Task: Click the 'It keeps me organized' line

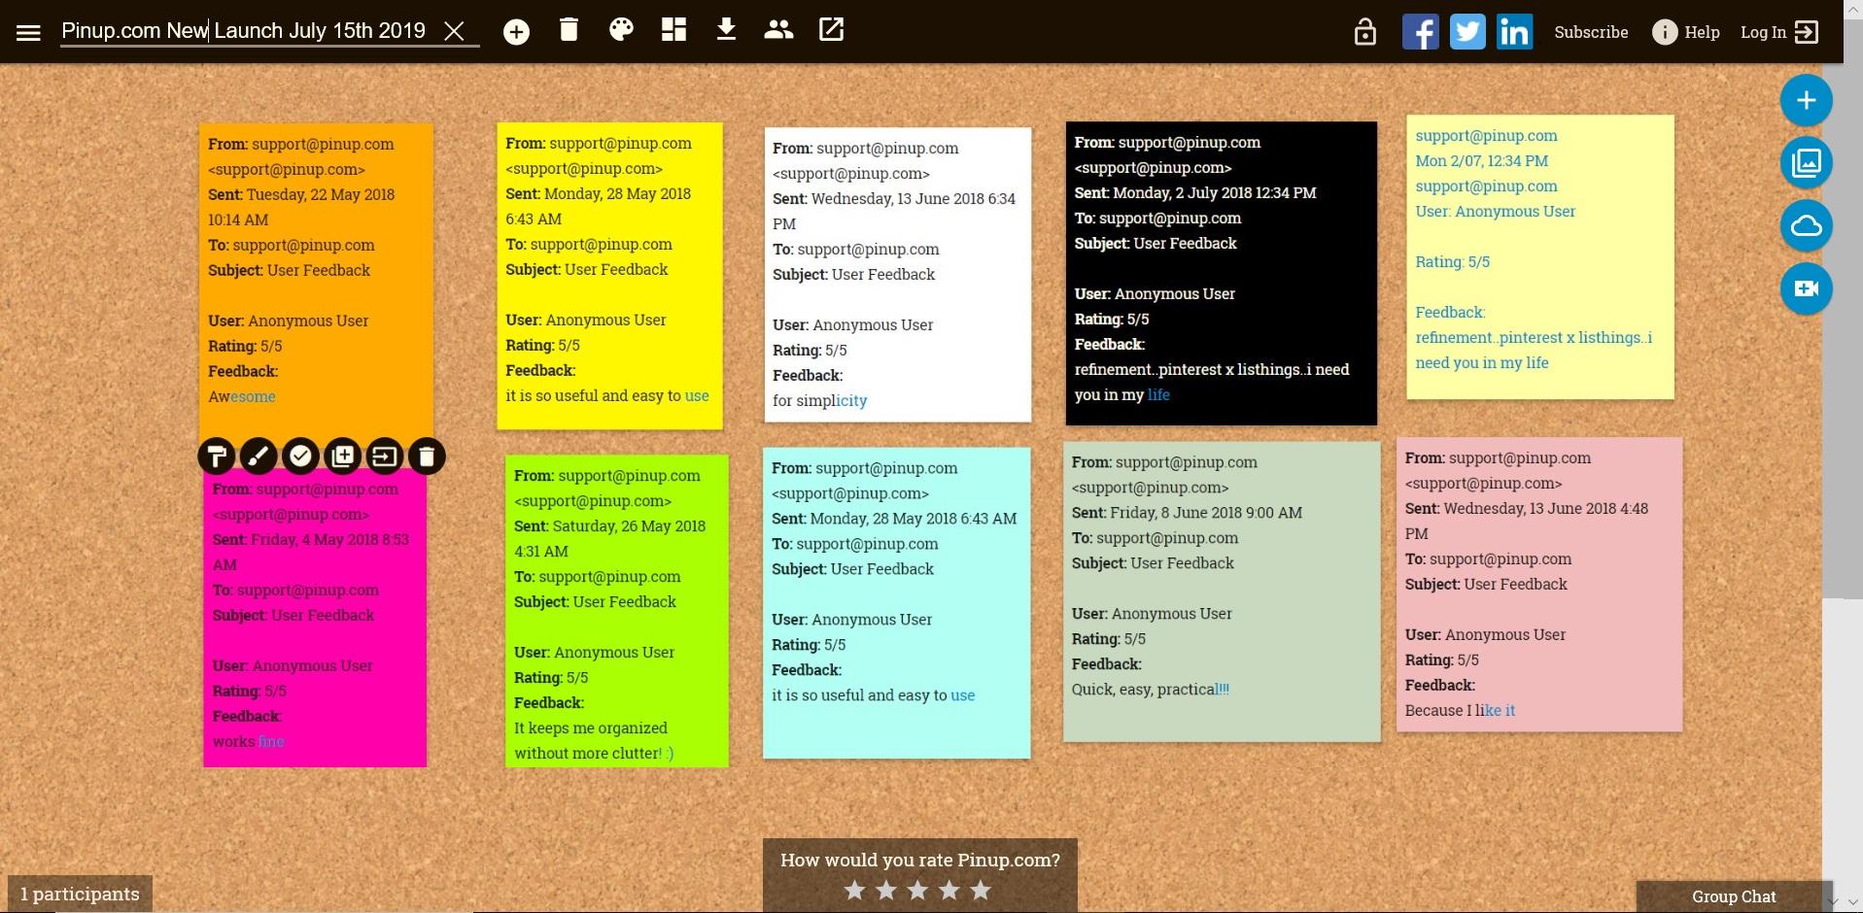Action: click(591, 728)
